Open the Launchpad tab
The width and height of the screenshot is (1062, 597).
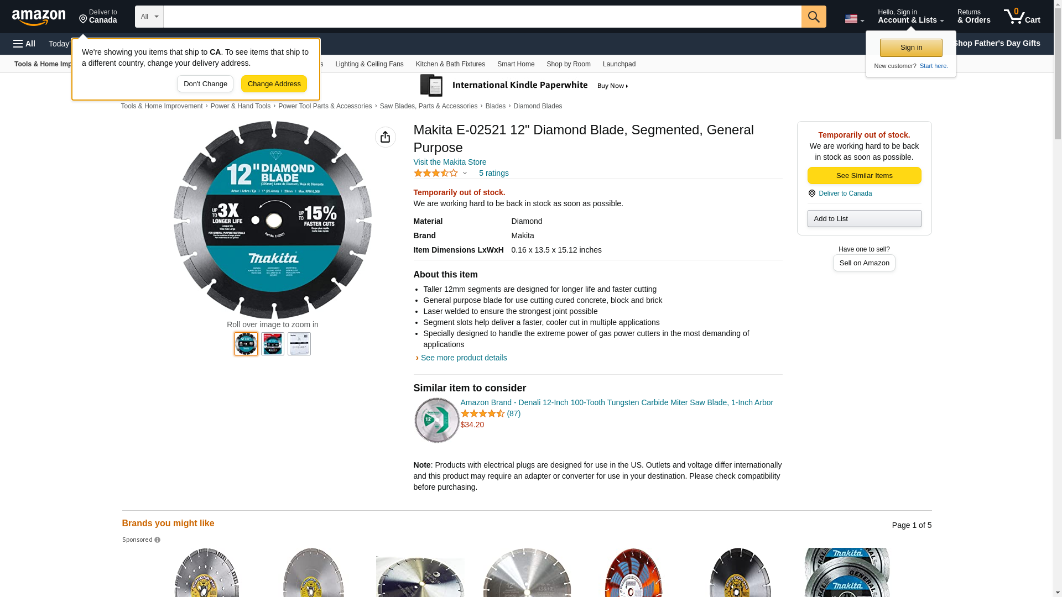point(619,64)
